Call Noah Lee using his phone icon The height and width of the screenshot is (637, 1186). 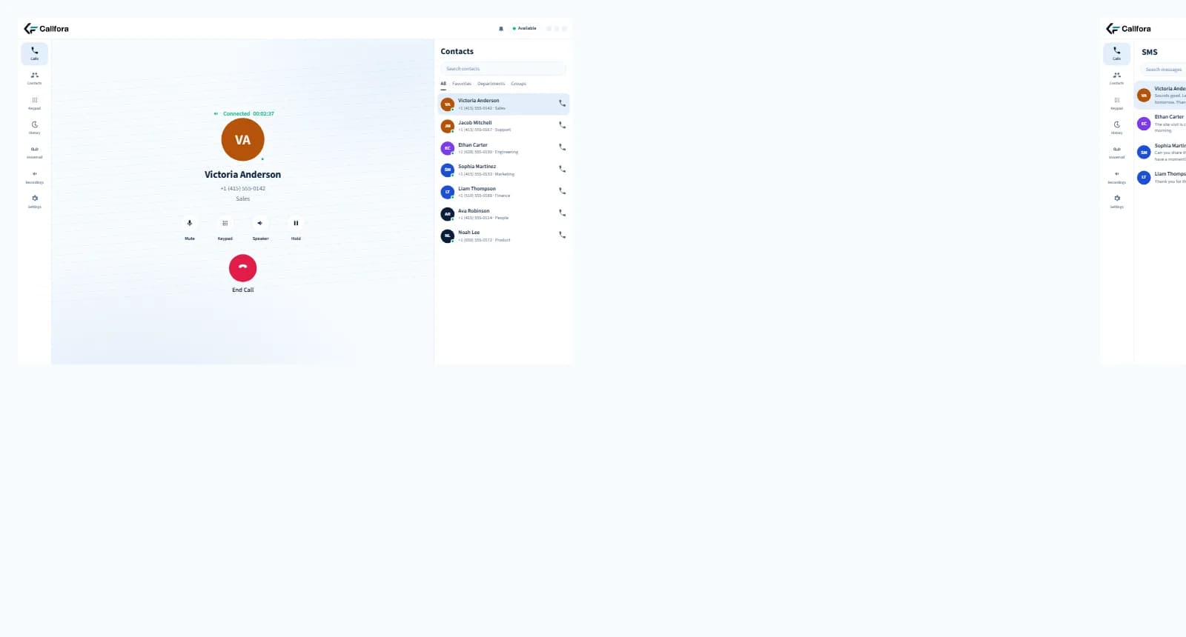pos(562,235)
